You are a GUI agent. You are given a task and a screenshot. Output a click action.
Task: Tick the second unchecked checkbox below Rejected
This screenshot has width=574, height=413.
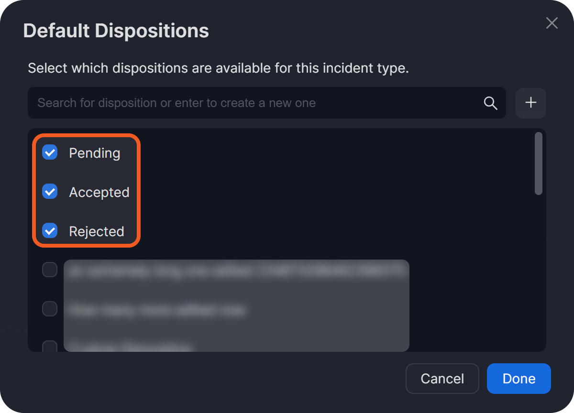pos(50,309)
